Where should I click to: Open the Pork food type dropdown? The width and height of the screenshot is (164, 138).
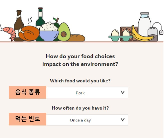pyautogui.click(x=87, y=93)
